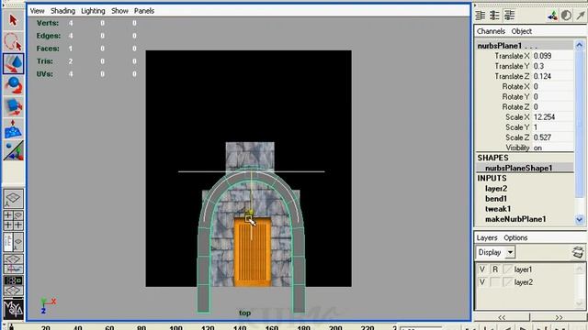
Task: Select the nurbsPlane1 object name
Action: (500, 46)
